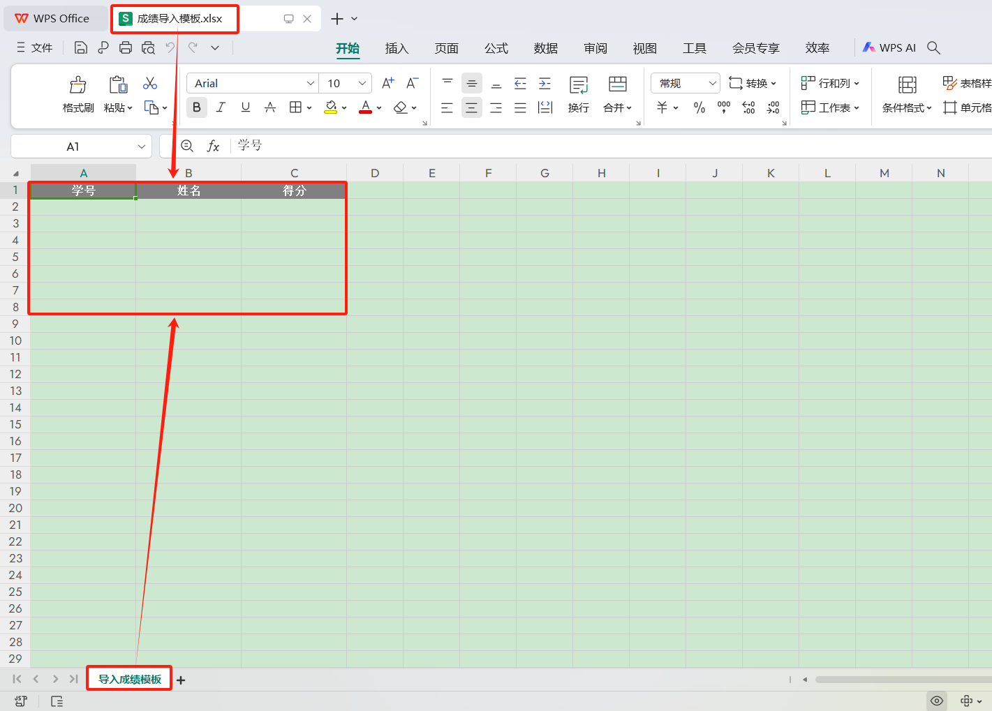Open the 数据 (Data) ribbon tab

[x=545, y=48]
